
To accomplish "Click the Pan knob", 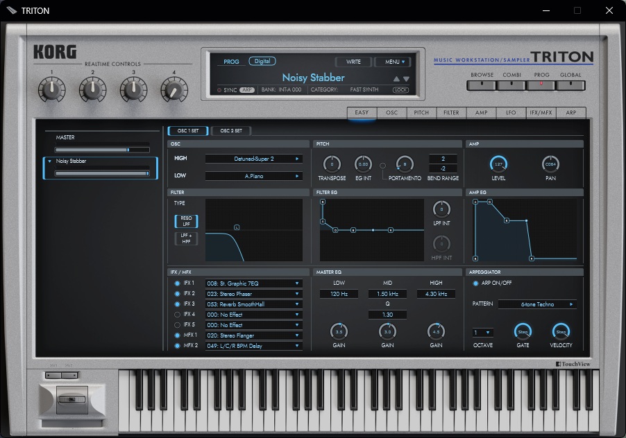I will 550,164.
